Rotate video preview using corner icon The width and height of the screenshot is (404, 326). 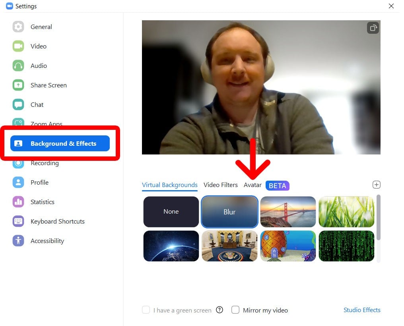pyautogui.click(x=373, y=28)
